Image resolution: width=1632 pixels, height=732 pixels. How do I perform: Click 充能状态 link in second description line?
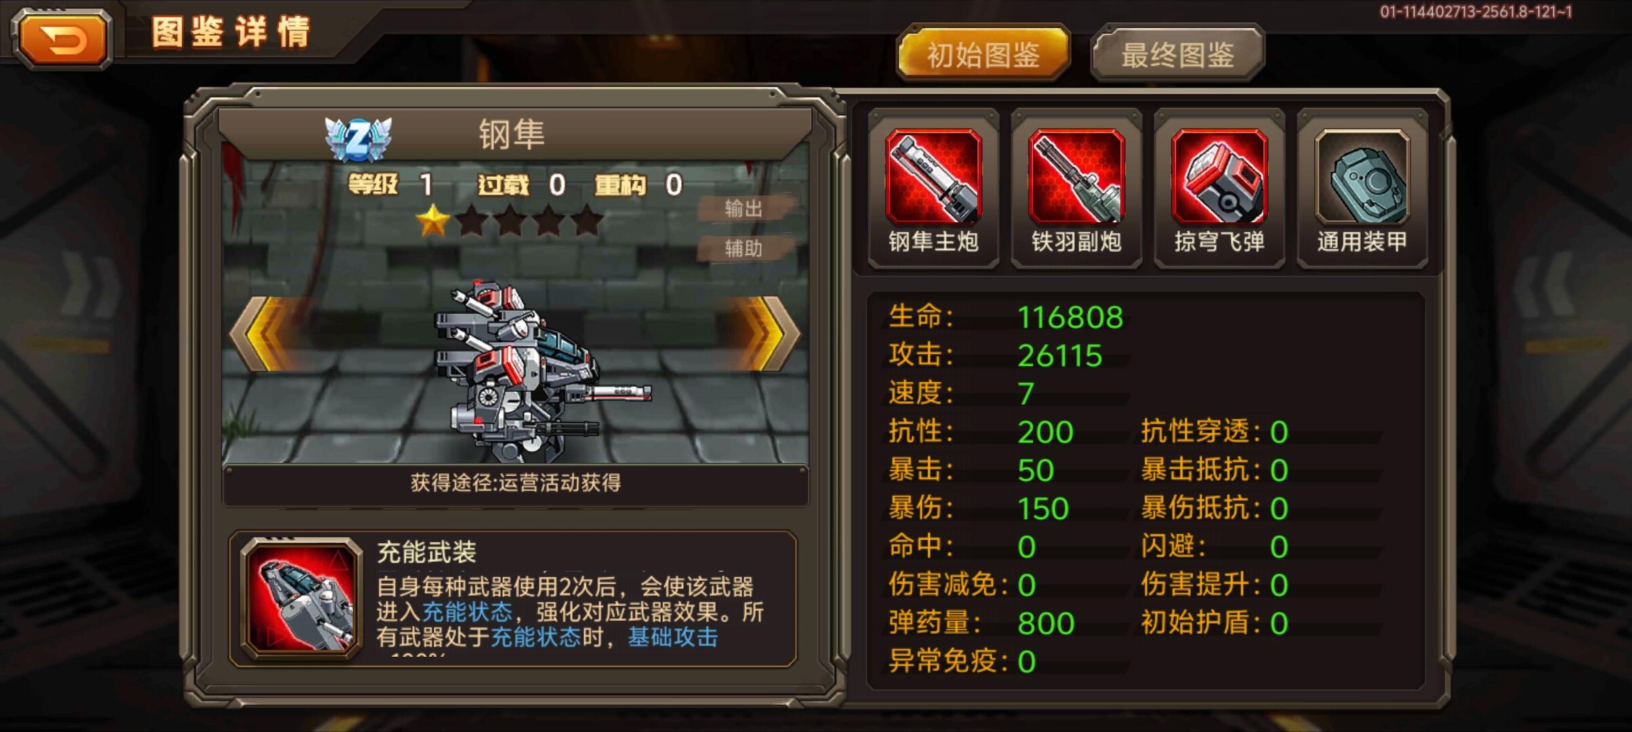(x=467, y=612)
